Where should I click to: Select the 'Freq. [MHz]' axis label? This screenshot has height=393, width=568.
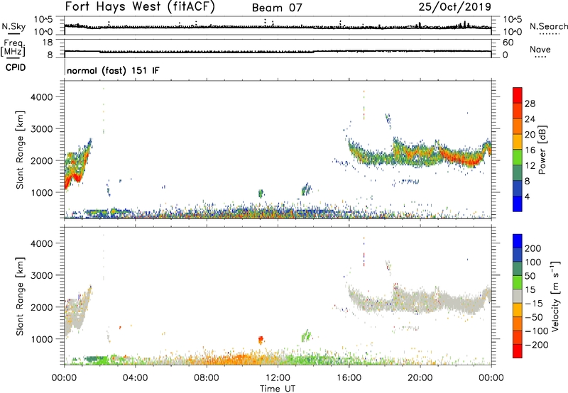pos(13,48)
